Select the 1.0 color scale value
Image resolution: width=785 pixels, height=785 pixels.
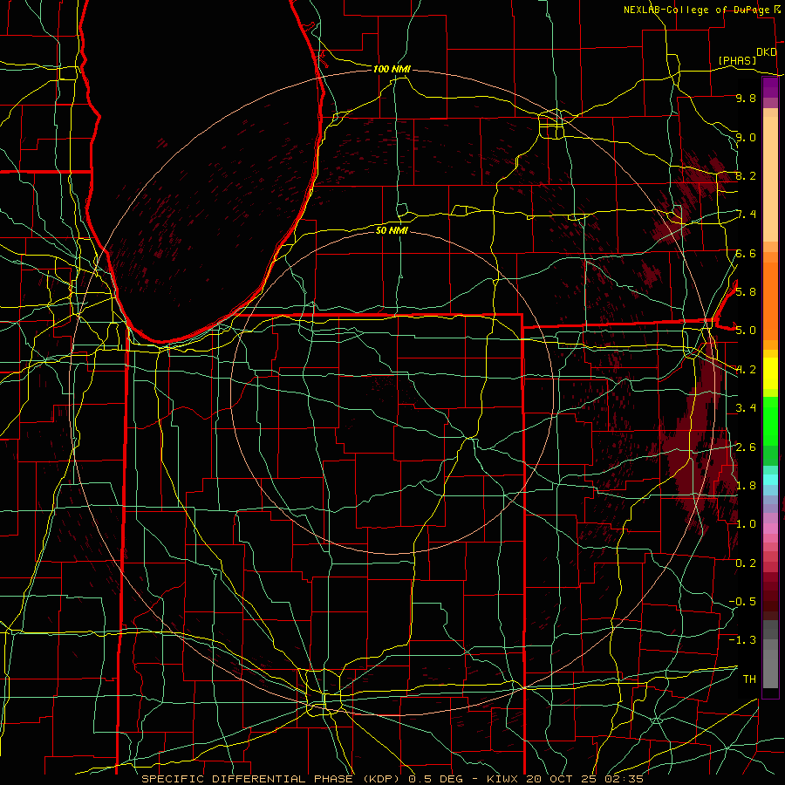click(x=746, y=524)
